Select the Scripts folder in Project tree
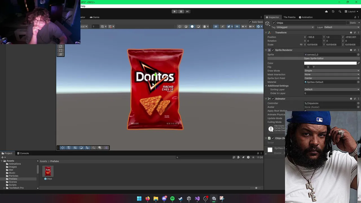The height and width of the screenshot is (203, 361). pos(12,185)
